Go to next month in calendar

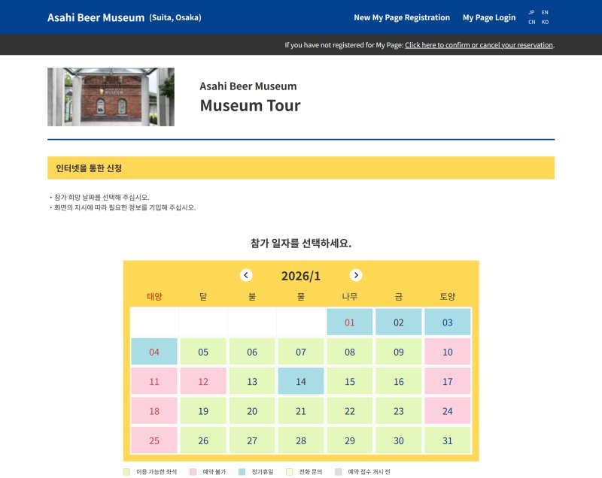[356, 275]
